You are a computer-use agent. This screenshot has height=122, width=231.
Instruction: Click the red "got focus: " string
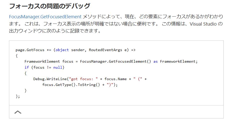[83, 79]
